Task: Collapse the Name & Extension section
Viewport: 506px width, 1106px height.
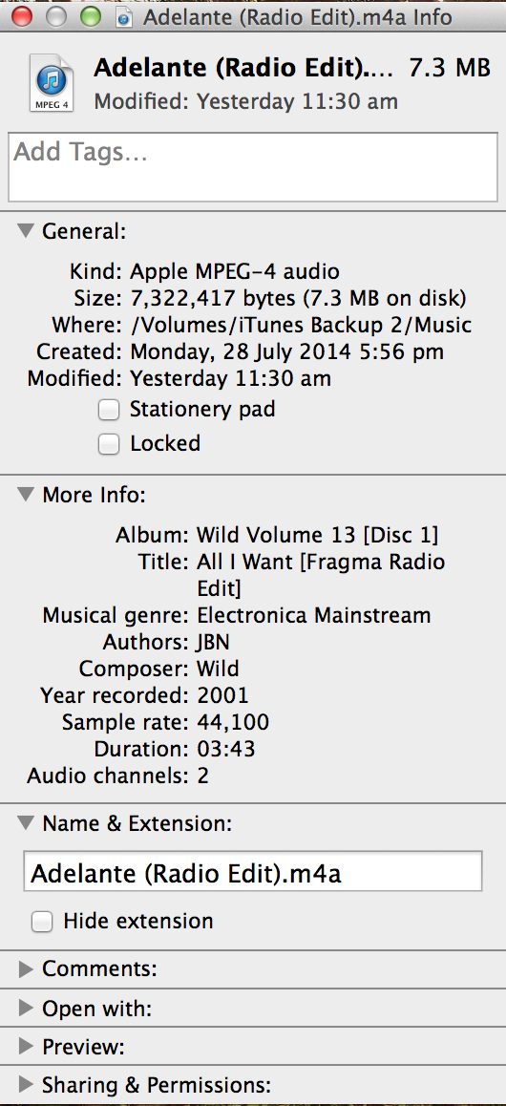Action: [x=26, y=822]
